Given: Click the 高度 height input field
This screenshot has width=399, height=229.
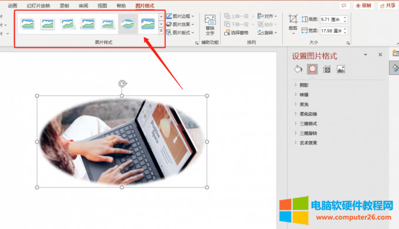Looking at the screenshot, I should coord(332,19).
